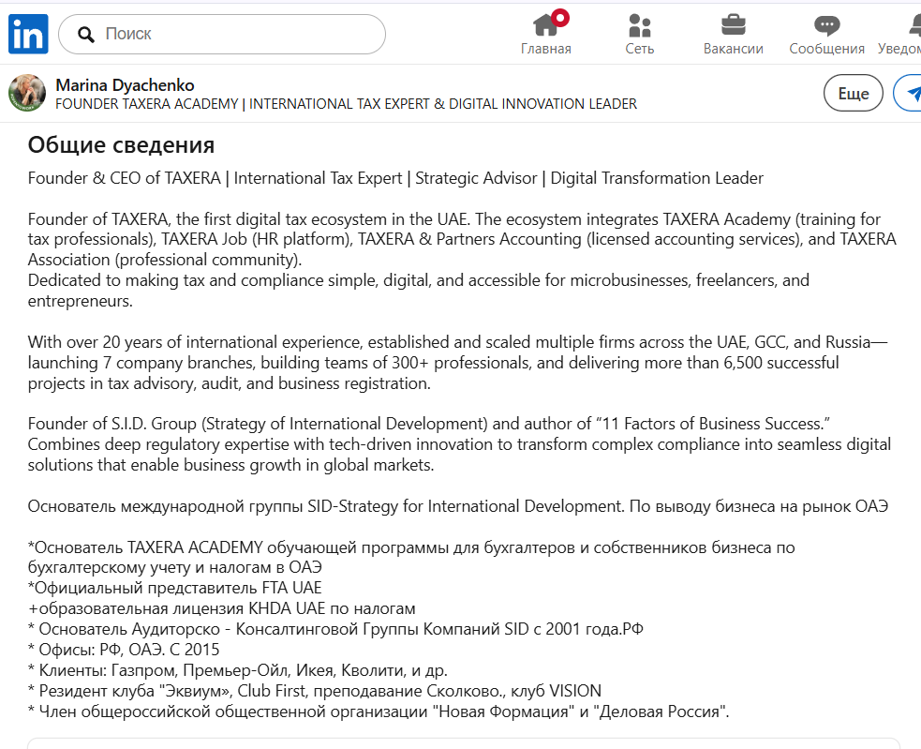Click the magnifier icon in search bar

[x=86, y=35]
